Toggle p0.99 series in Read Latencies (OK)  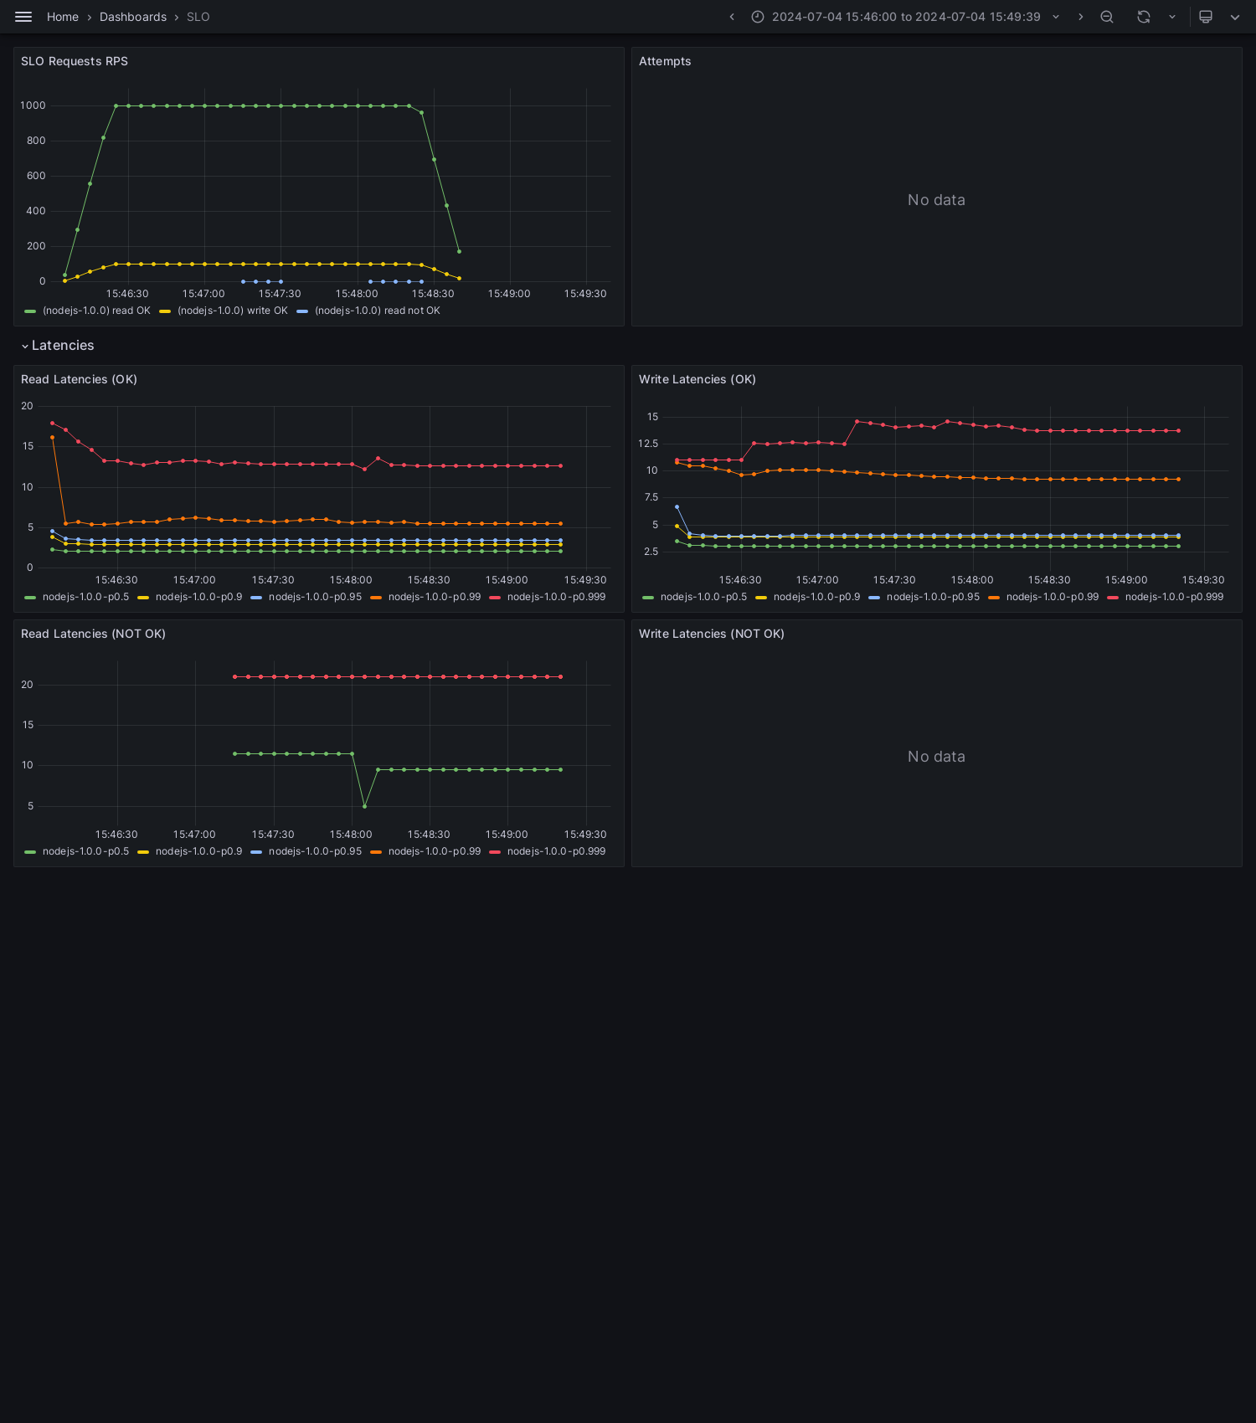[435, 597]
